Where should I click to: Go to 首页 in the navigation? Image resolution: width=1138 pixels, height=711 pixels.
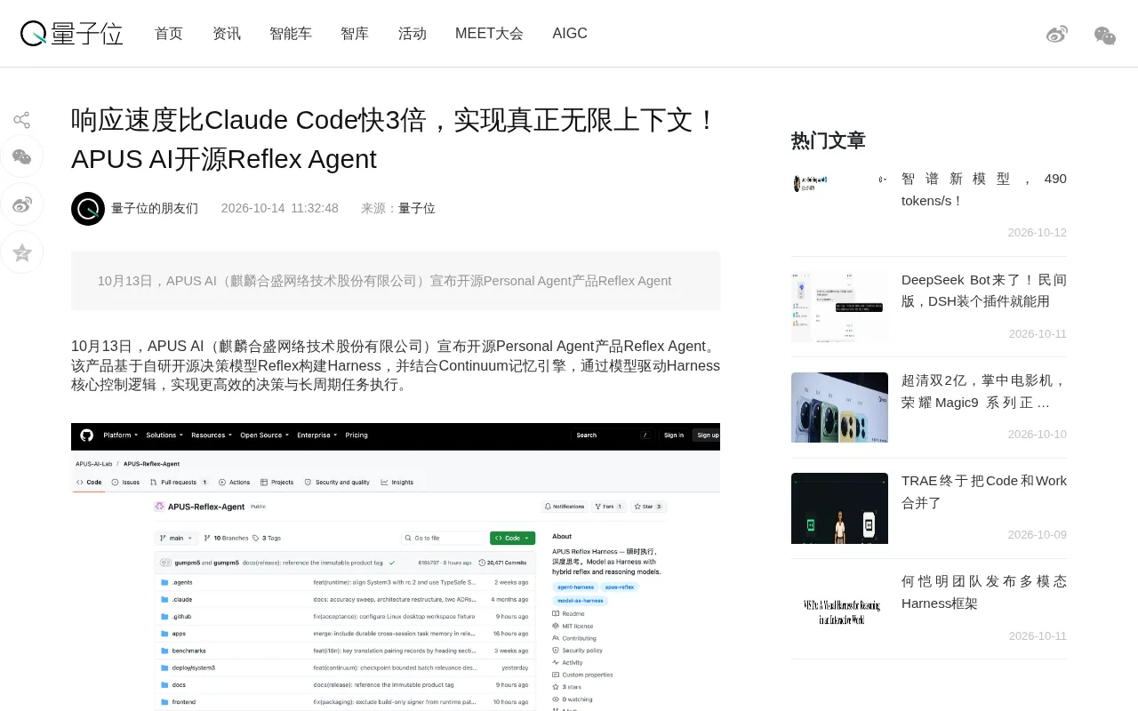(x=169, y=34)
